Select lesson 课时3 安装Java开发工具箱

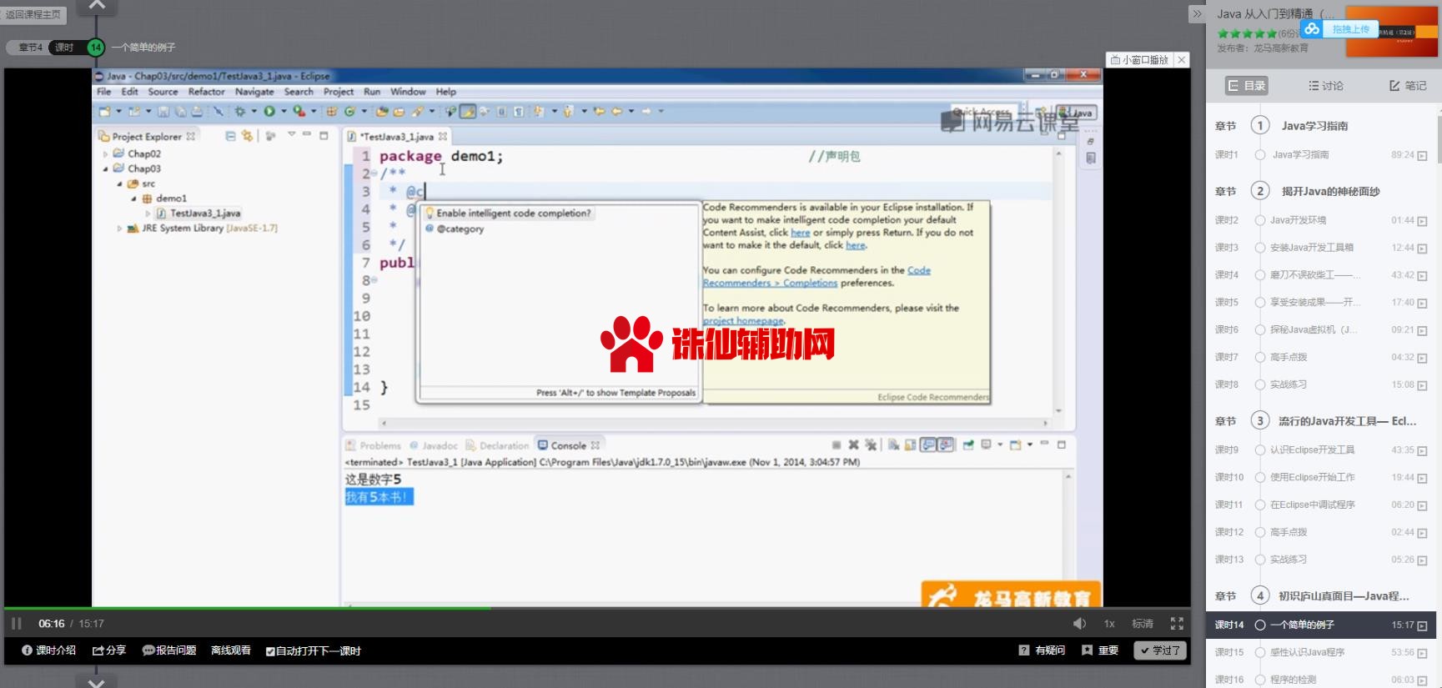pos(1322,248)
